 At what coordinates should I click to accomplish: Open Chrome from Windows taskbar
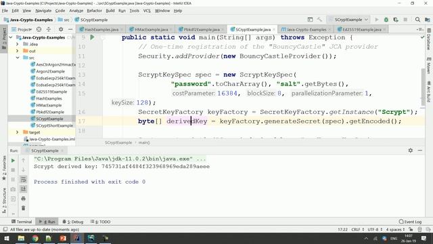point(35,238)
